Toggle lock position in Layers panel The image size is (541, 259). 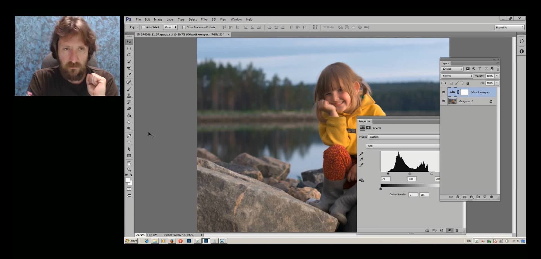[462, 83]
